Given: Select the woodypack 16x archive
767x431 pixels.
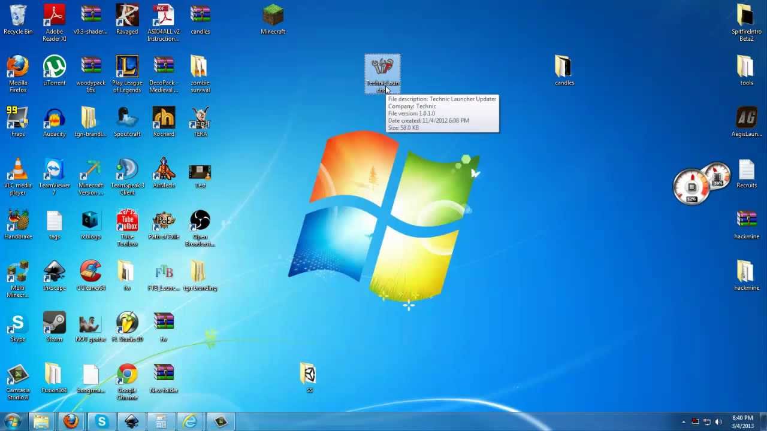Looking at the screenshot, I should click(91, 74).
